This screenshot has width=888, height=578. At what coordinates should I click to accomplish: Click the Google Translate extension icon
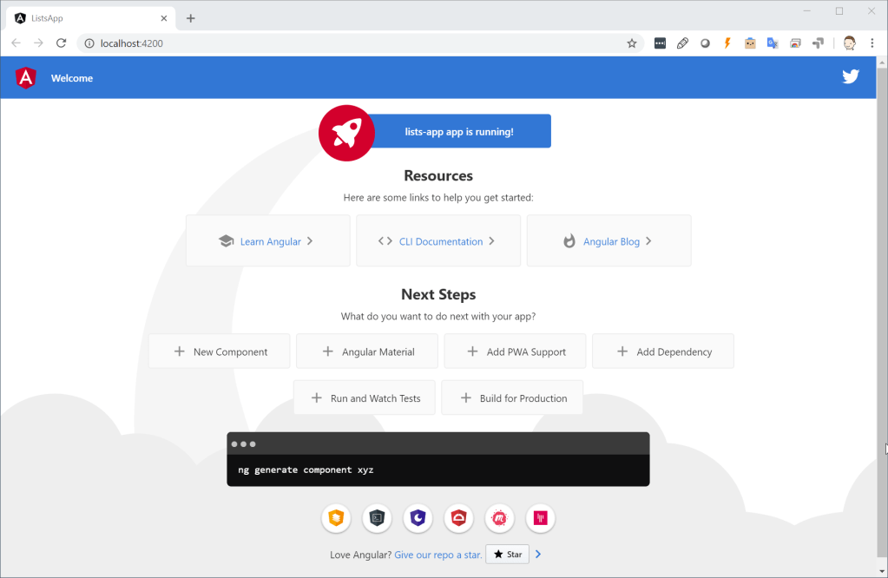pos(772,43)
